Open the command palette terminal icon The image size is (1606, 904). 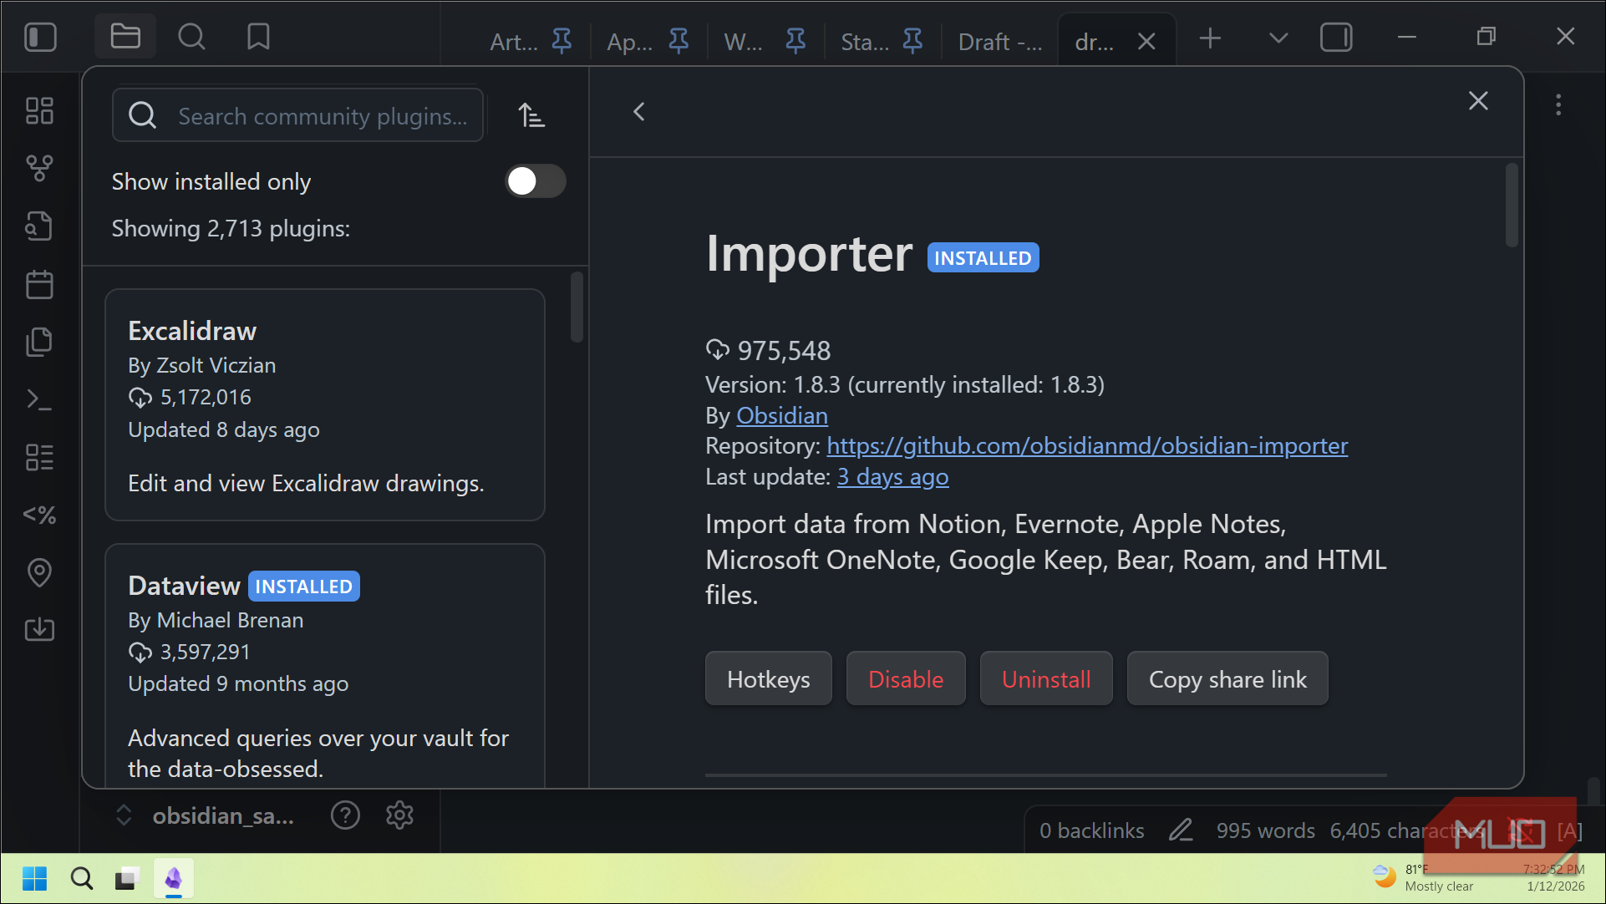pyautogui.click(x=39, y=399)
